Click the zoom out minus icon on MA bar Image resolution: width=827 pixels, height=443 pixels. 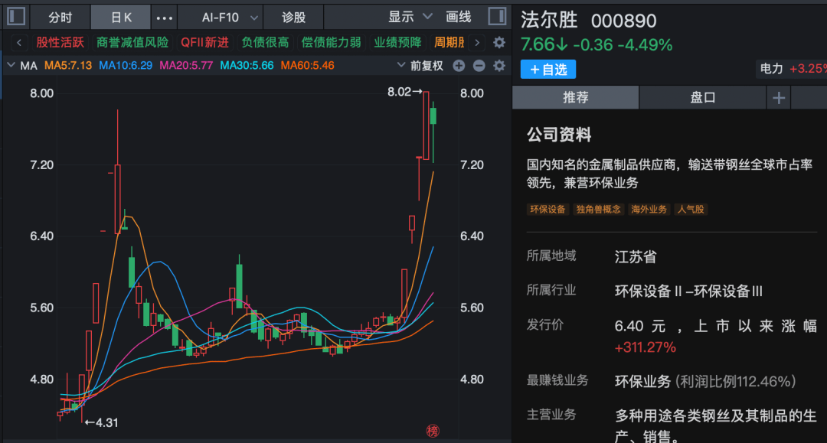[479, 66]
